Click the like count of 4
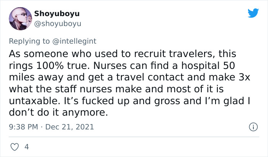The image size is (268, 157). click(x=26, y=147)
